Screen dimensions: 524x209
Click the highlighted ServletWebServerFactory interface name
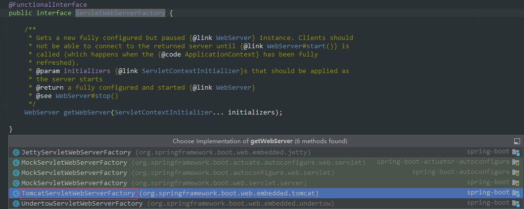(120, 13)
